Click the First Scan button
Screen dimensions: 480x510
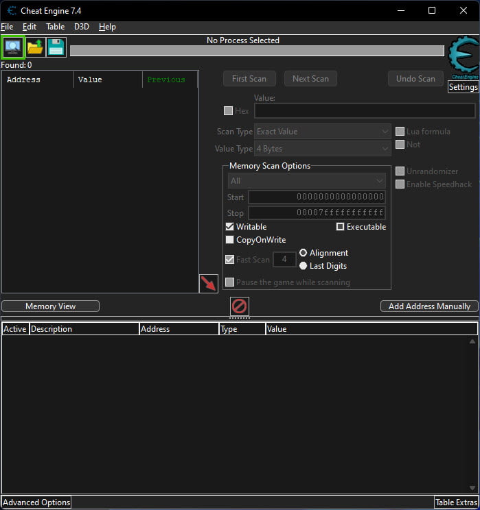249,79
